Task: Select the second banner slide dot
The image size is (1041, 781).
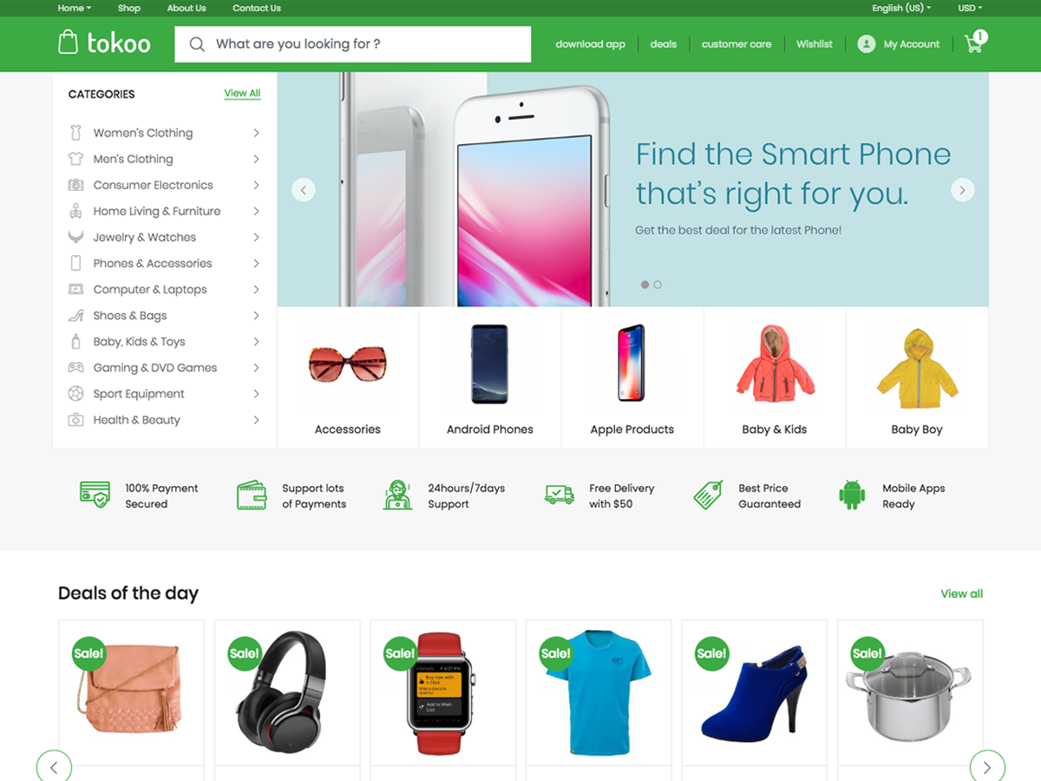Action: pos(658,285)
